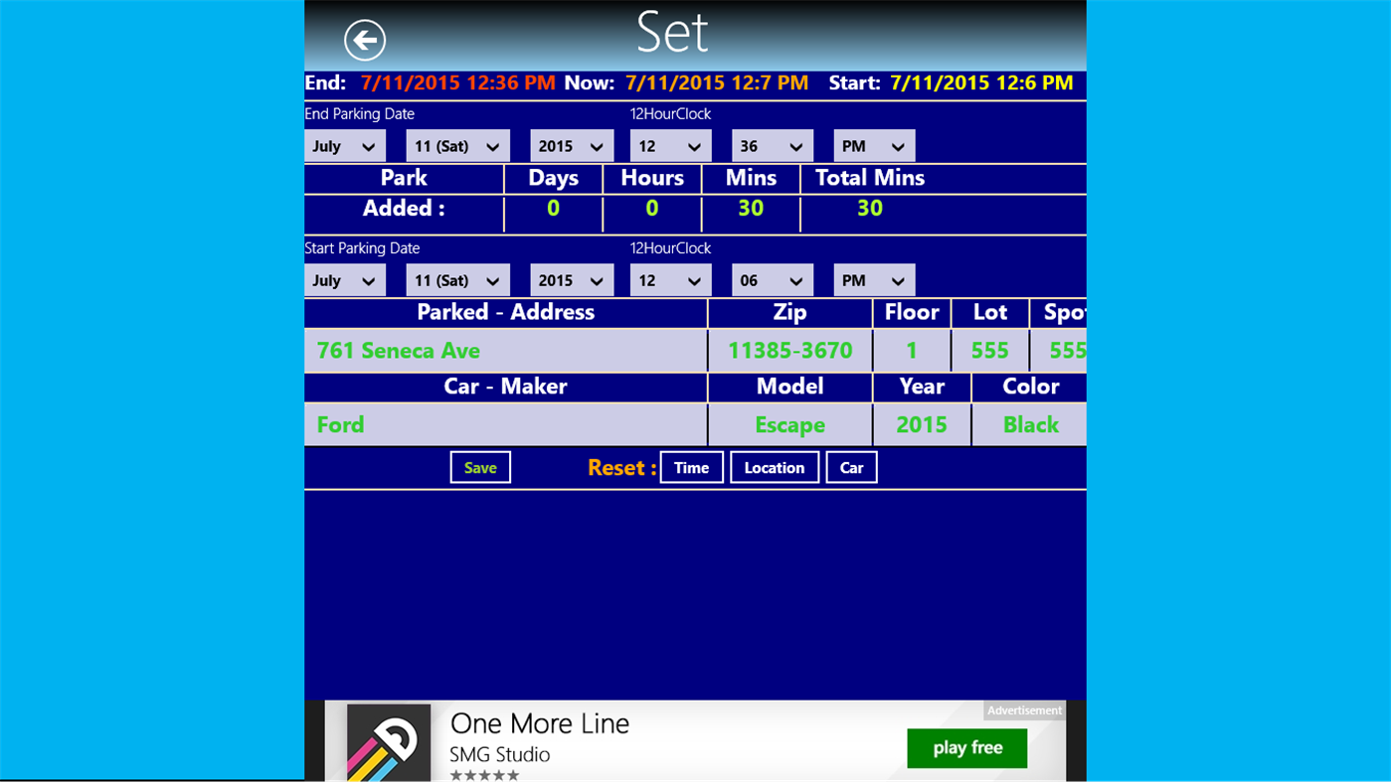
Task: Open the End Parking year dropdown showing 2015
Action: tap(571, 145)
